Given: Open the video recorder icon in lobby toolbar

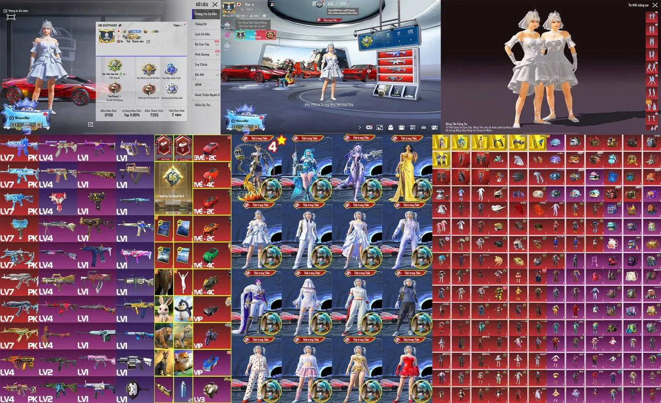Looking at the screenshot, I should 369,127.
